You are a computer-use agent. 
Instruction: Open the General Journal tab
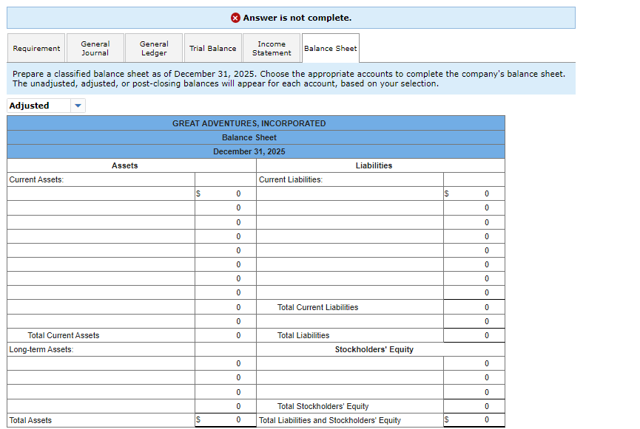click(x=95, y=47)
